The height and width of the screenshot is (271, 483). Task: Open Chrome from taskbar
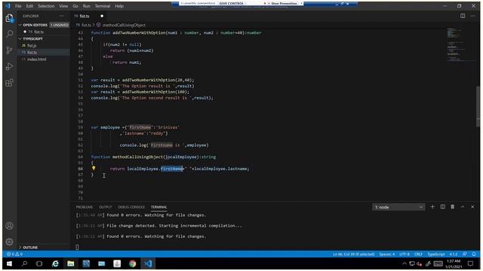133,263
